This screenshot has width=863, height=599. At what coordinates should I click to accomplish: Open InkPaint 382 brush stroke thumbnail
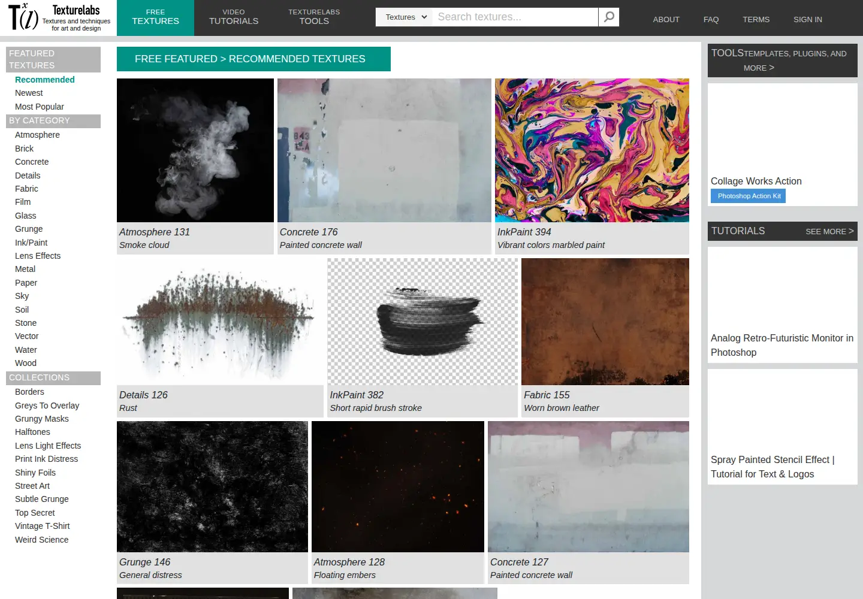click(423, 322)
